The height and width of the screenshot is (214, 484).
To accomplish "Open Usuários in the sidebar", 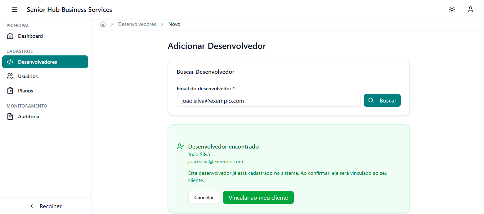I will tap(45, 76).
